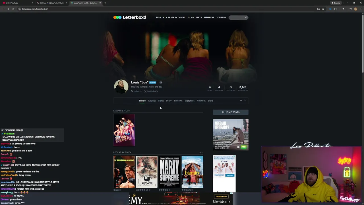The image size is (364, 205).
Task: Click the Letterboxd logo
Action: tap(130, 17)
